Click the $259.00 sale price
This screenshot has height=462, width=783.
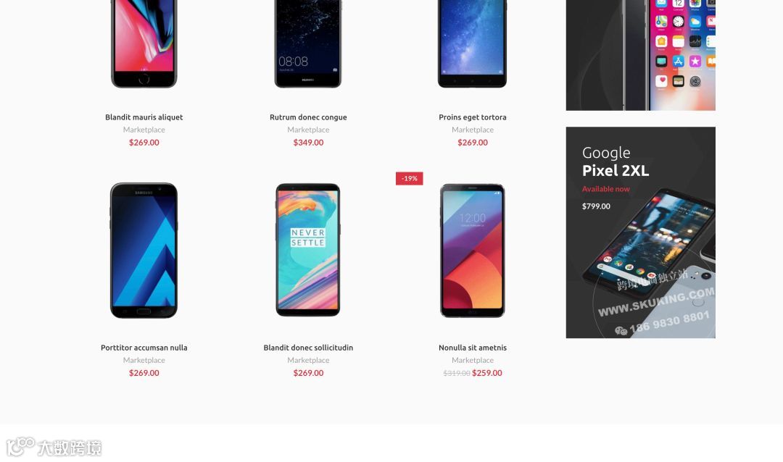coord(487,373)
